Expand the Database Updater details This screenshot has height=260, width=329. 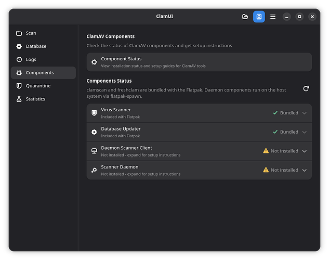pos(305,132)
